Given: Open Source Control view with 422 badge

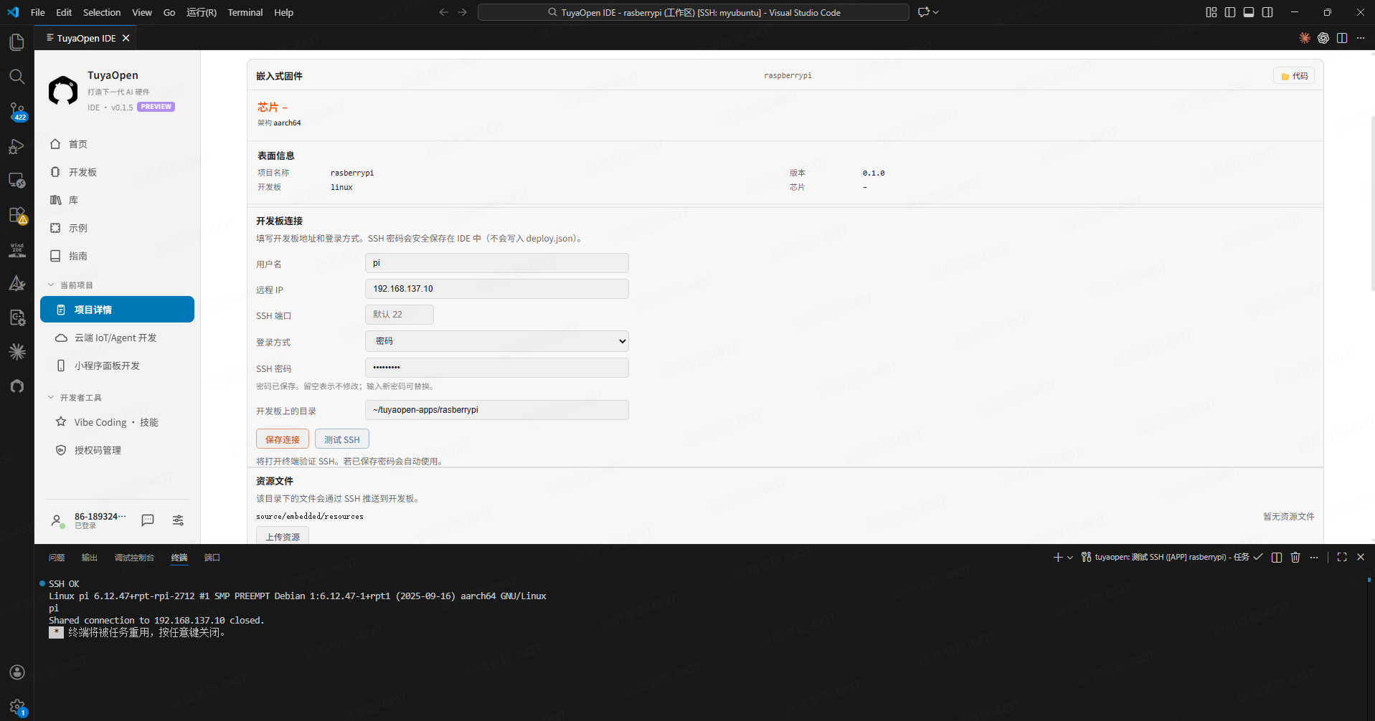Looking at the screenshot, I should tap(17, 111).
